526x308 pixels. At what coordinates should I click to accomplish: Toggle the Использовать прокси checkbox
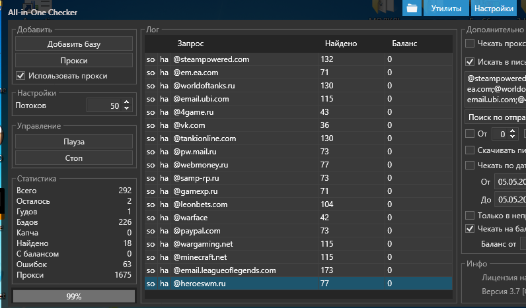[x=20, y=76]
